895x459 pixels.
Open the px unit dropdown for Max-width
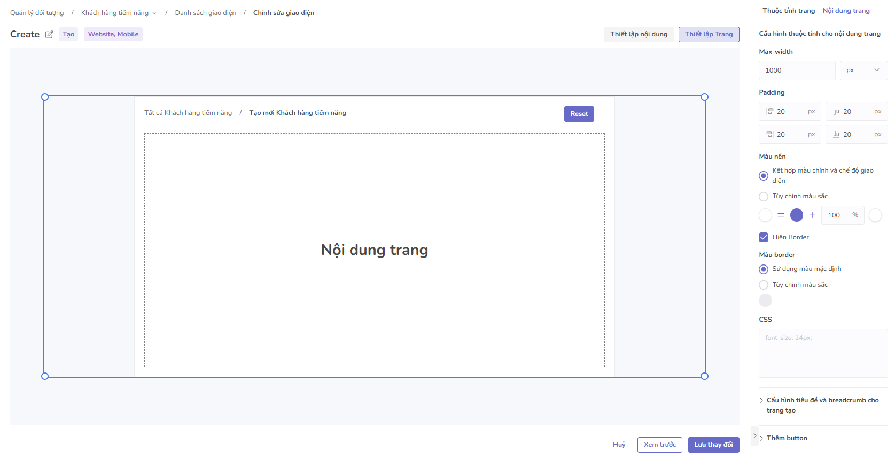pos(863,71)
